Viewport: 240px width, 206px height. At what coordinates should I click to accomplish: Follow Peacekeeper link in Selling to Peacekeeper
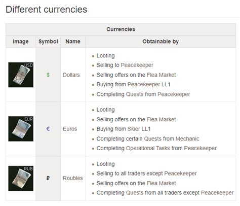[x=137, y=65]
